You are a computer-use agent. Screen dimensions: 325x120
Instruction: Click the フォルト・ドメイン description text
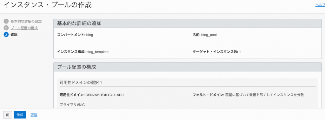pos(264,95)
